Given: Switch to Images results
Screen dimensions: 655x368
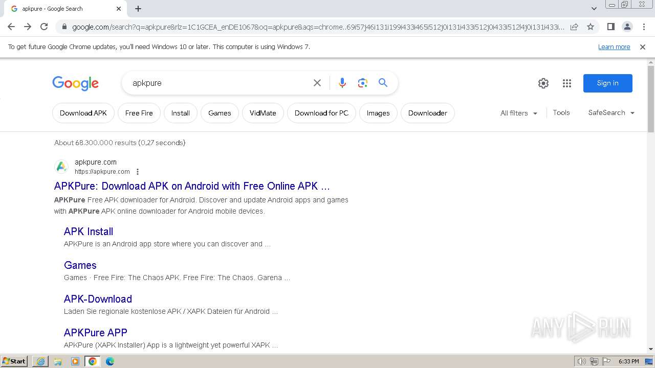Looking at the screenshot, I should click(x=378, y=113).
